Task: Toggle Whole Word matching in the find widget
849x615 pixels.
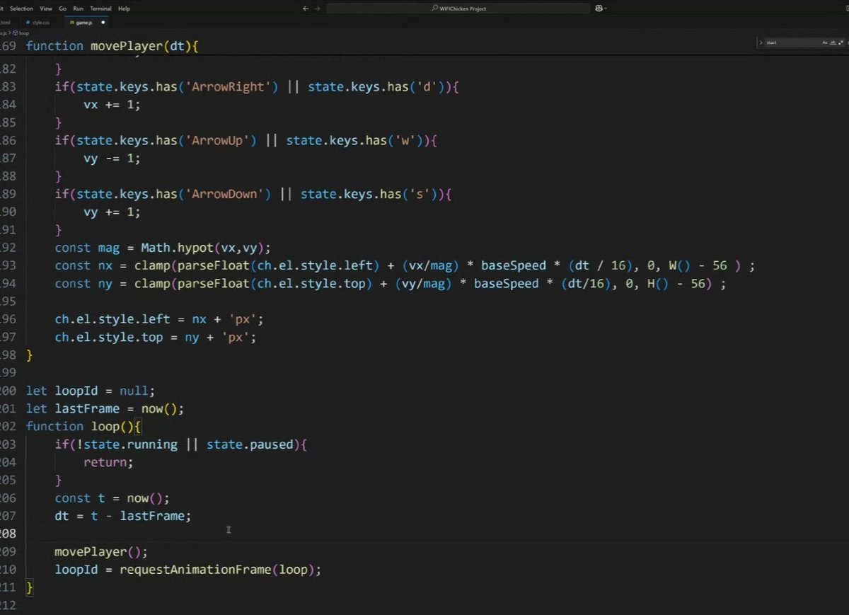Action: point(833,42)
